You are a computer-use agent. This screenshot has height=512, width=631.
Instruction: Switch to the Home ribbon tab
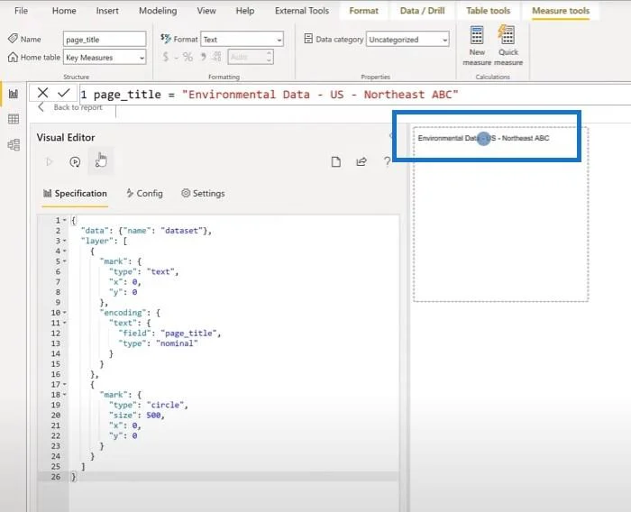coord(64,11)
